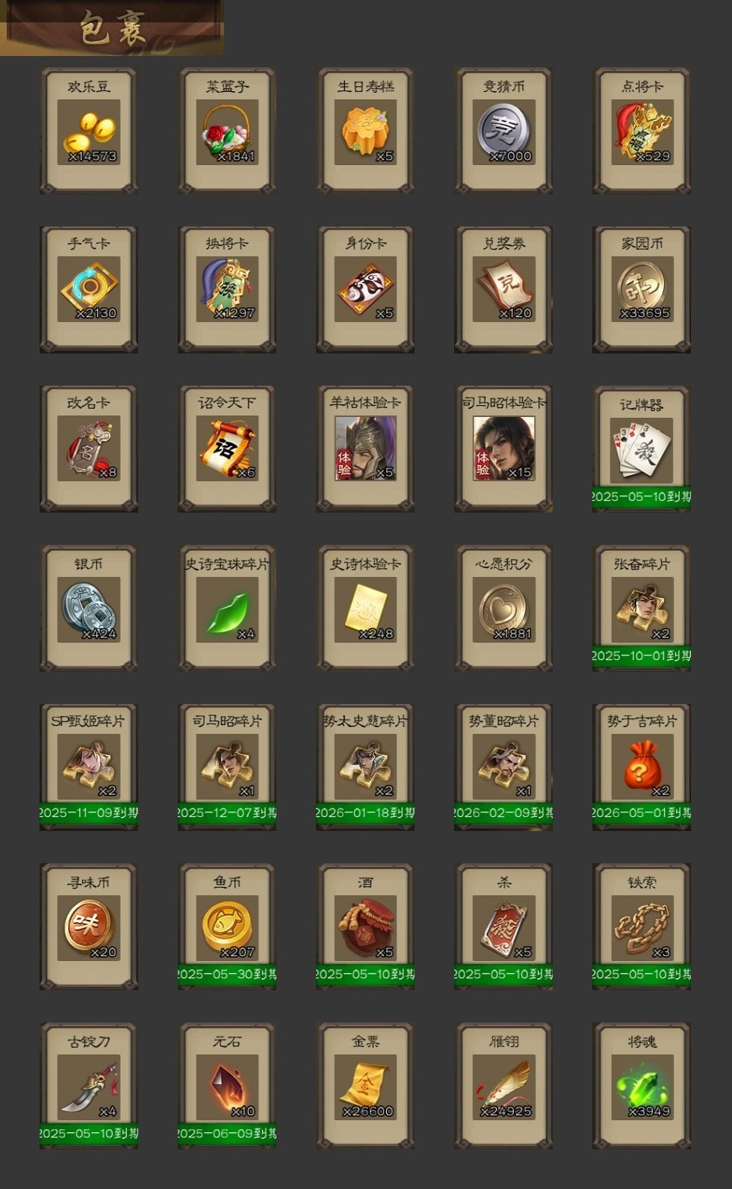
Task: Select the 手气卡 luck card
Action: [x=89, y=289]
